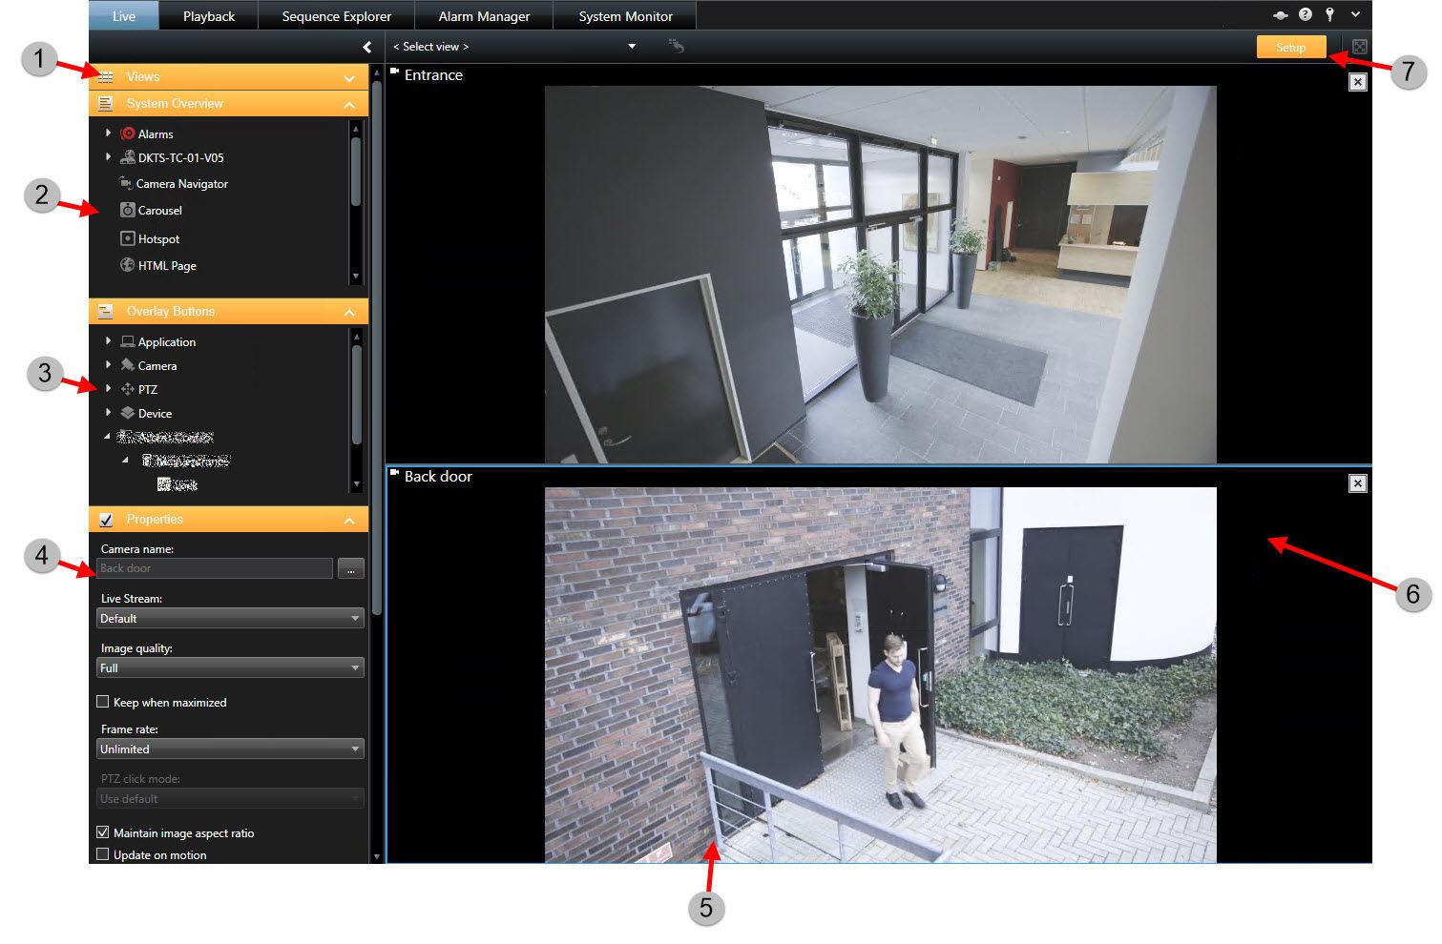Screen dimensions: 1442x944
Task: Click the red Alarms icon
Action: 128,133
